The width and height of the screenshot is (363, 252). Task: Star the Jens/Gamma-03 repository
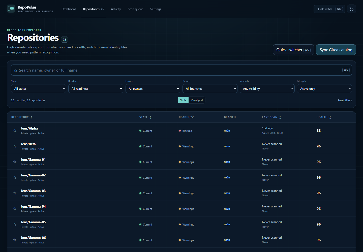click(x=15, y=193)
